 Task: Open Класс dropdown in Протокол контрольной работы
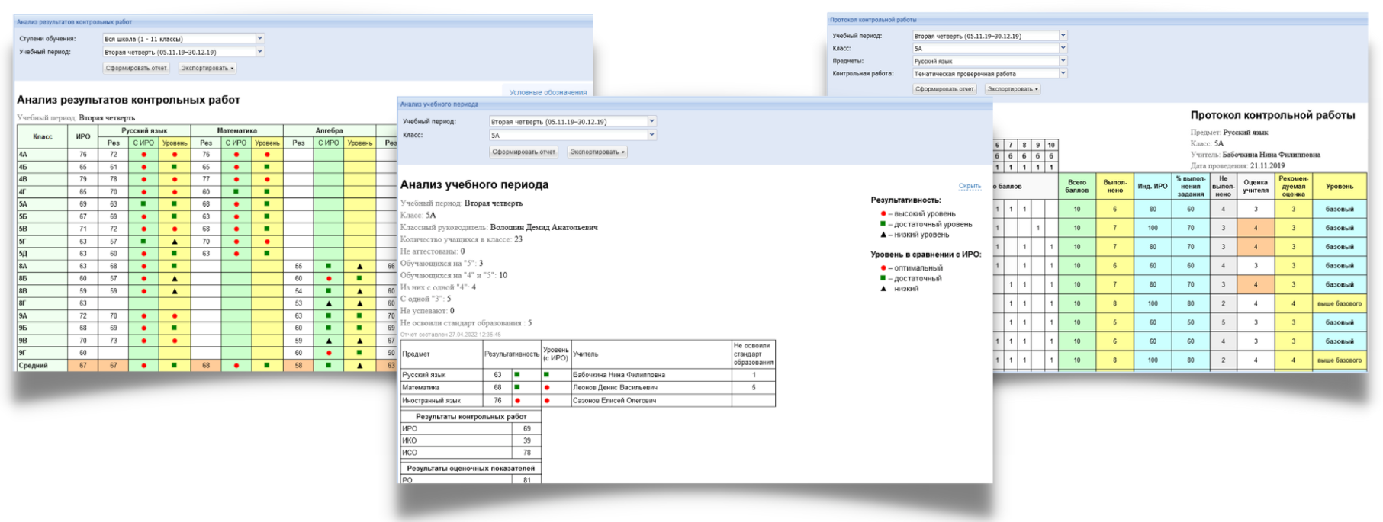tap(989, 48)
